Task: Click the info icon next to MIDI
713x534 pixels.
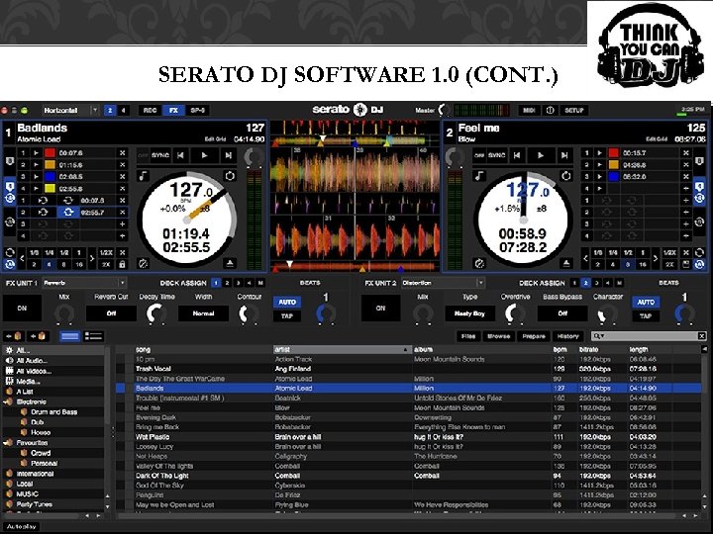Action: coord(550,111)
